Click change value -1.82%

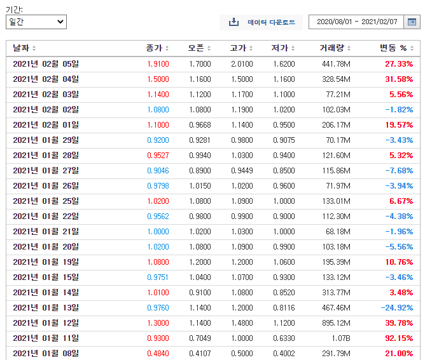(400, 110)
